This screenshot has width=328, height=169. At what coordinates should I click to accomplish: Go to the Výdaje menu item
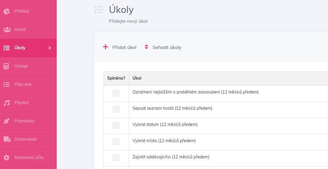28,66
